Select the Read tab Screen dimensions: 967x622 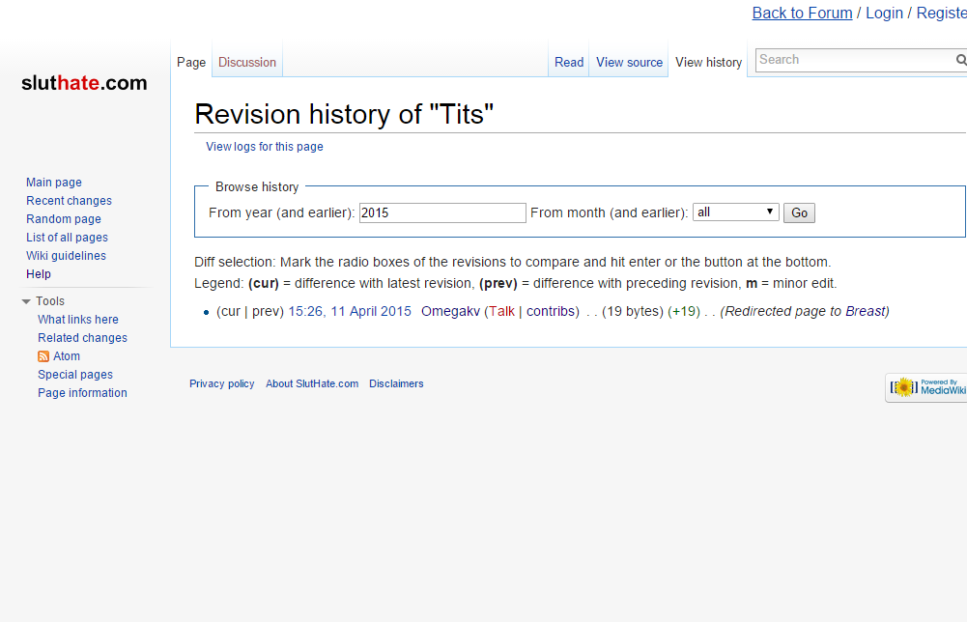(569, 62)
